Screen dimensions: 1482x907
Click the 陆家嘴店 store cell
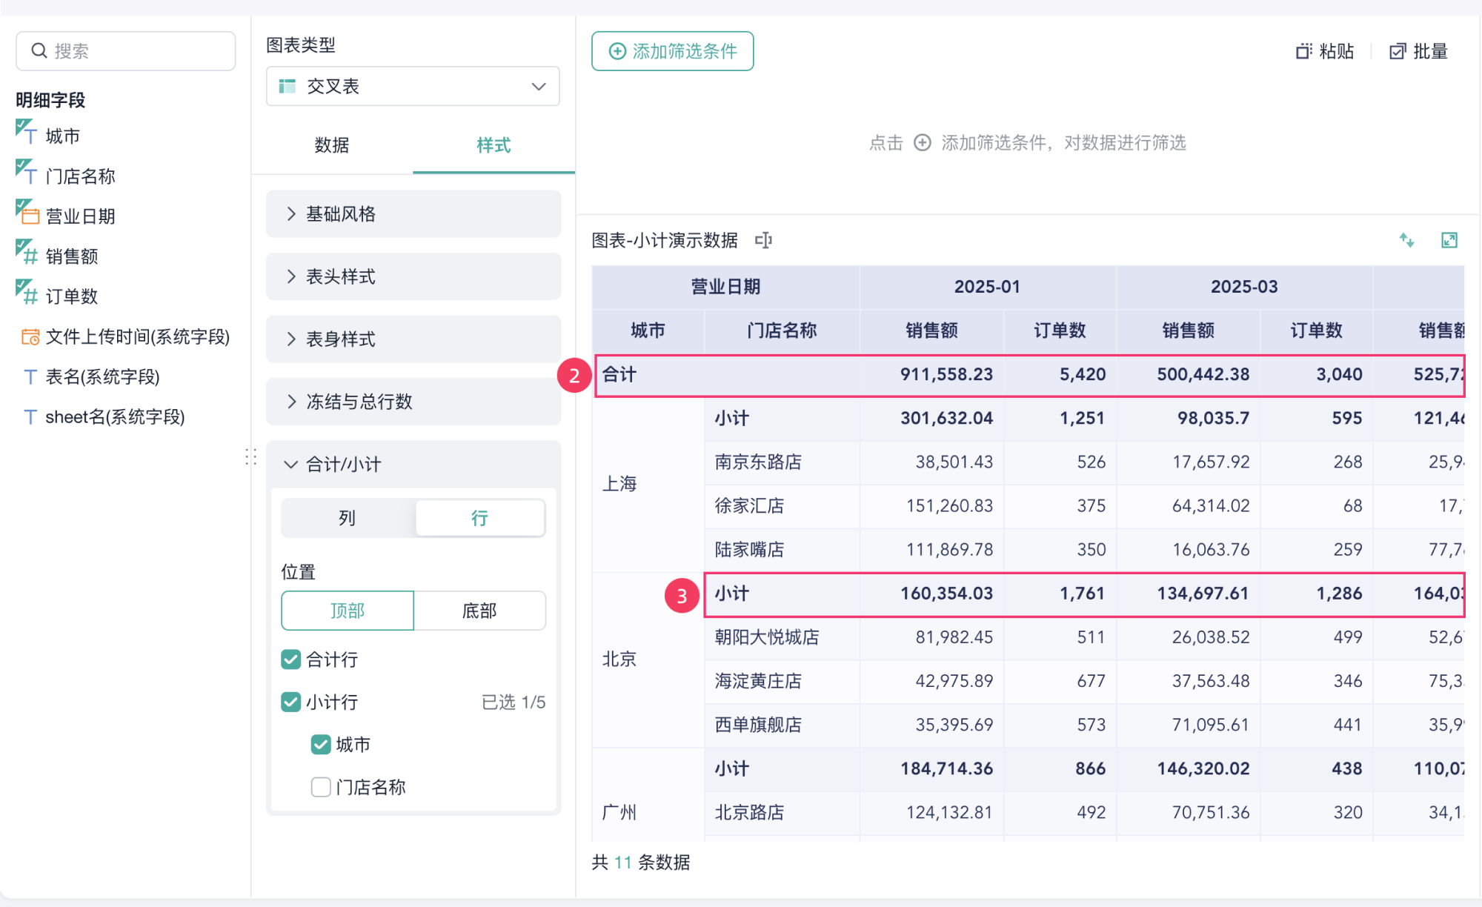pyautogui.click(x=782, y=550)
